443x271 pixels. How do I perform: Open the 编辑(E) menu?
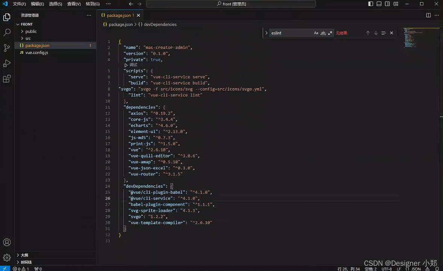coord(37,4)
